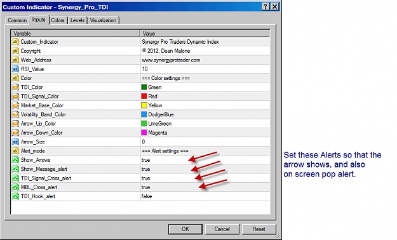Click the string icon beside Custom_Indicator
The height and width of the screenshot is (240, 397).
[x=15, y=42]
